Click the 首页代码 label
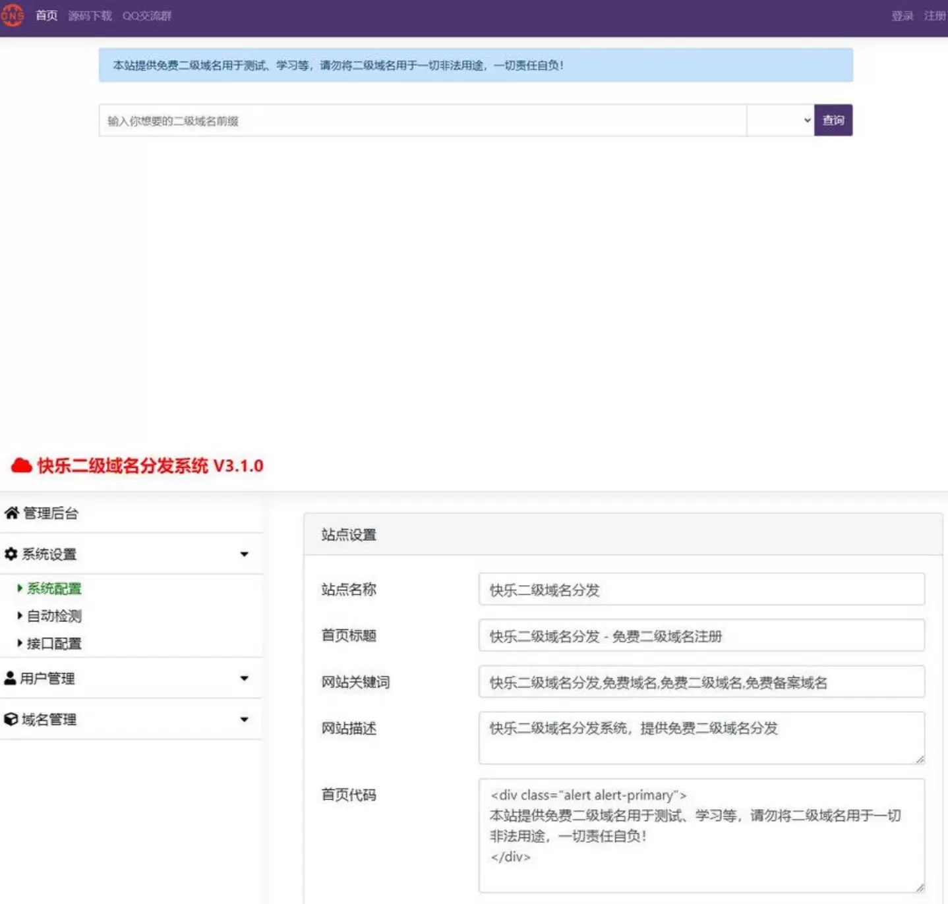Screen dimensions: 948x904 click(349, 795)
